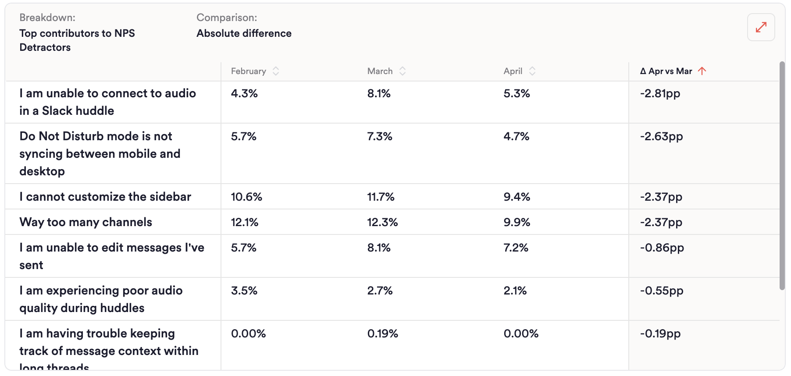The width and height of the screenshot is (791, 376).
Task: Select the Do Not Disturb syncing row
Action: click(100, 153)
